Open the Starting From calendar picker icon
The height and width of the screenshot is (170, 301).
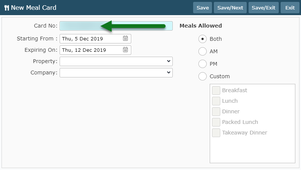click(125, 39)
